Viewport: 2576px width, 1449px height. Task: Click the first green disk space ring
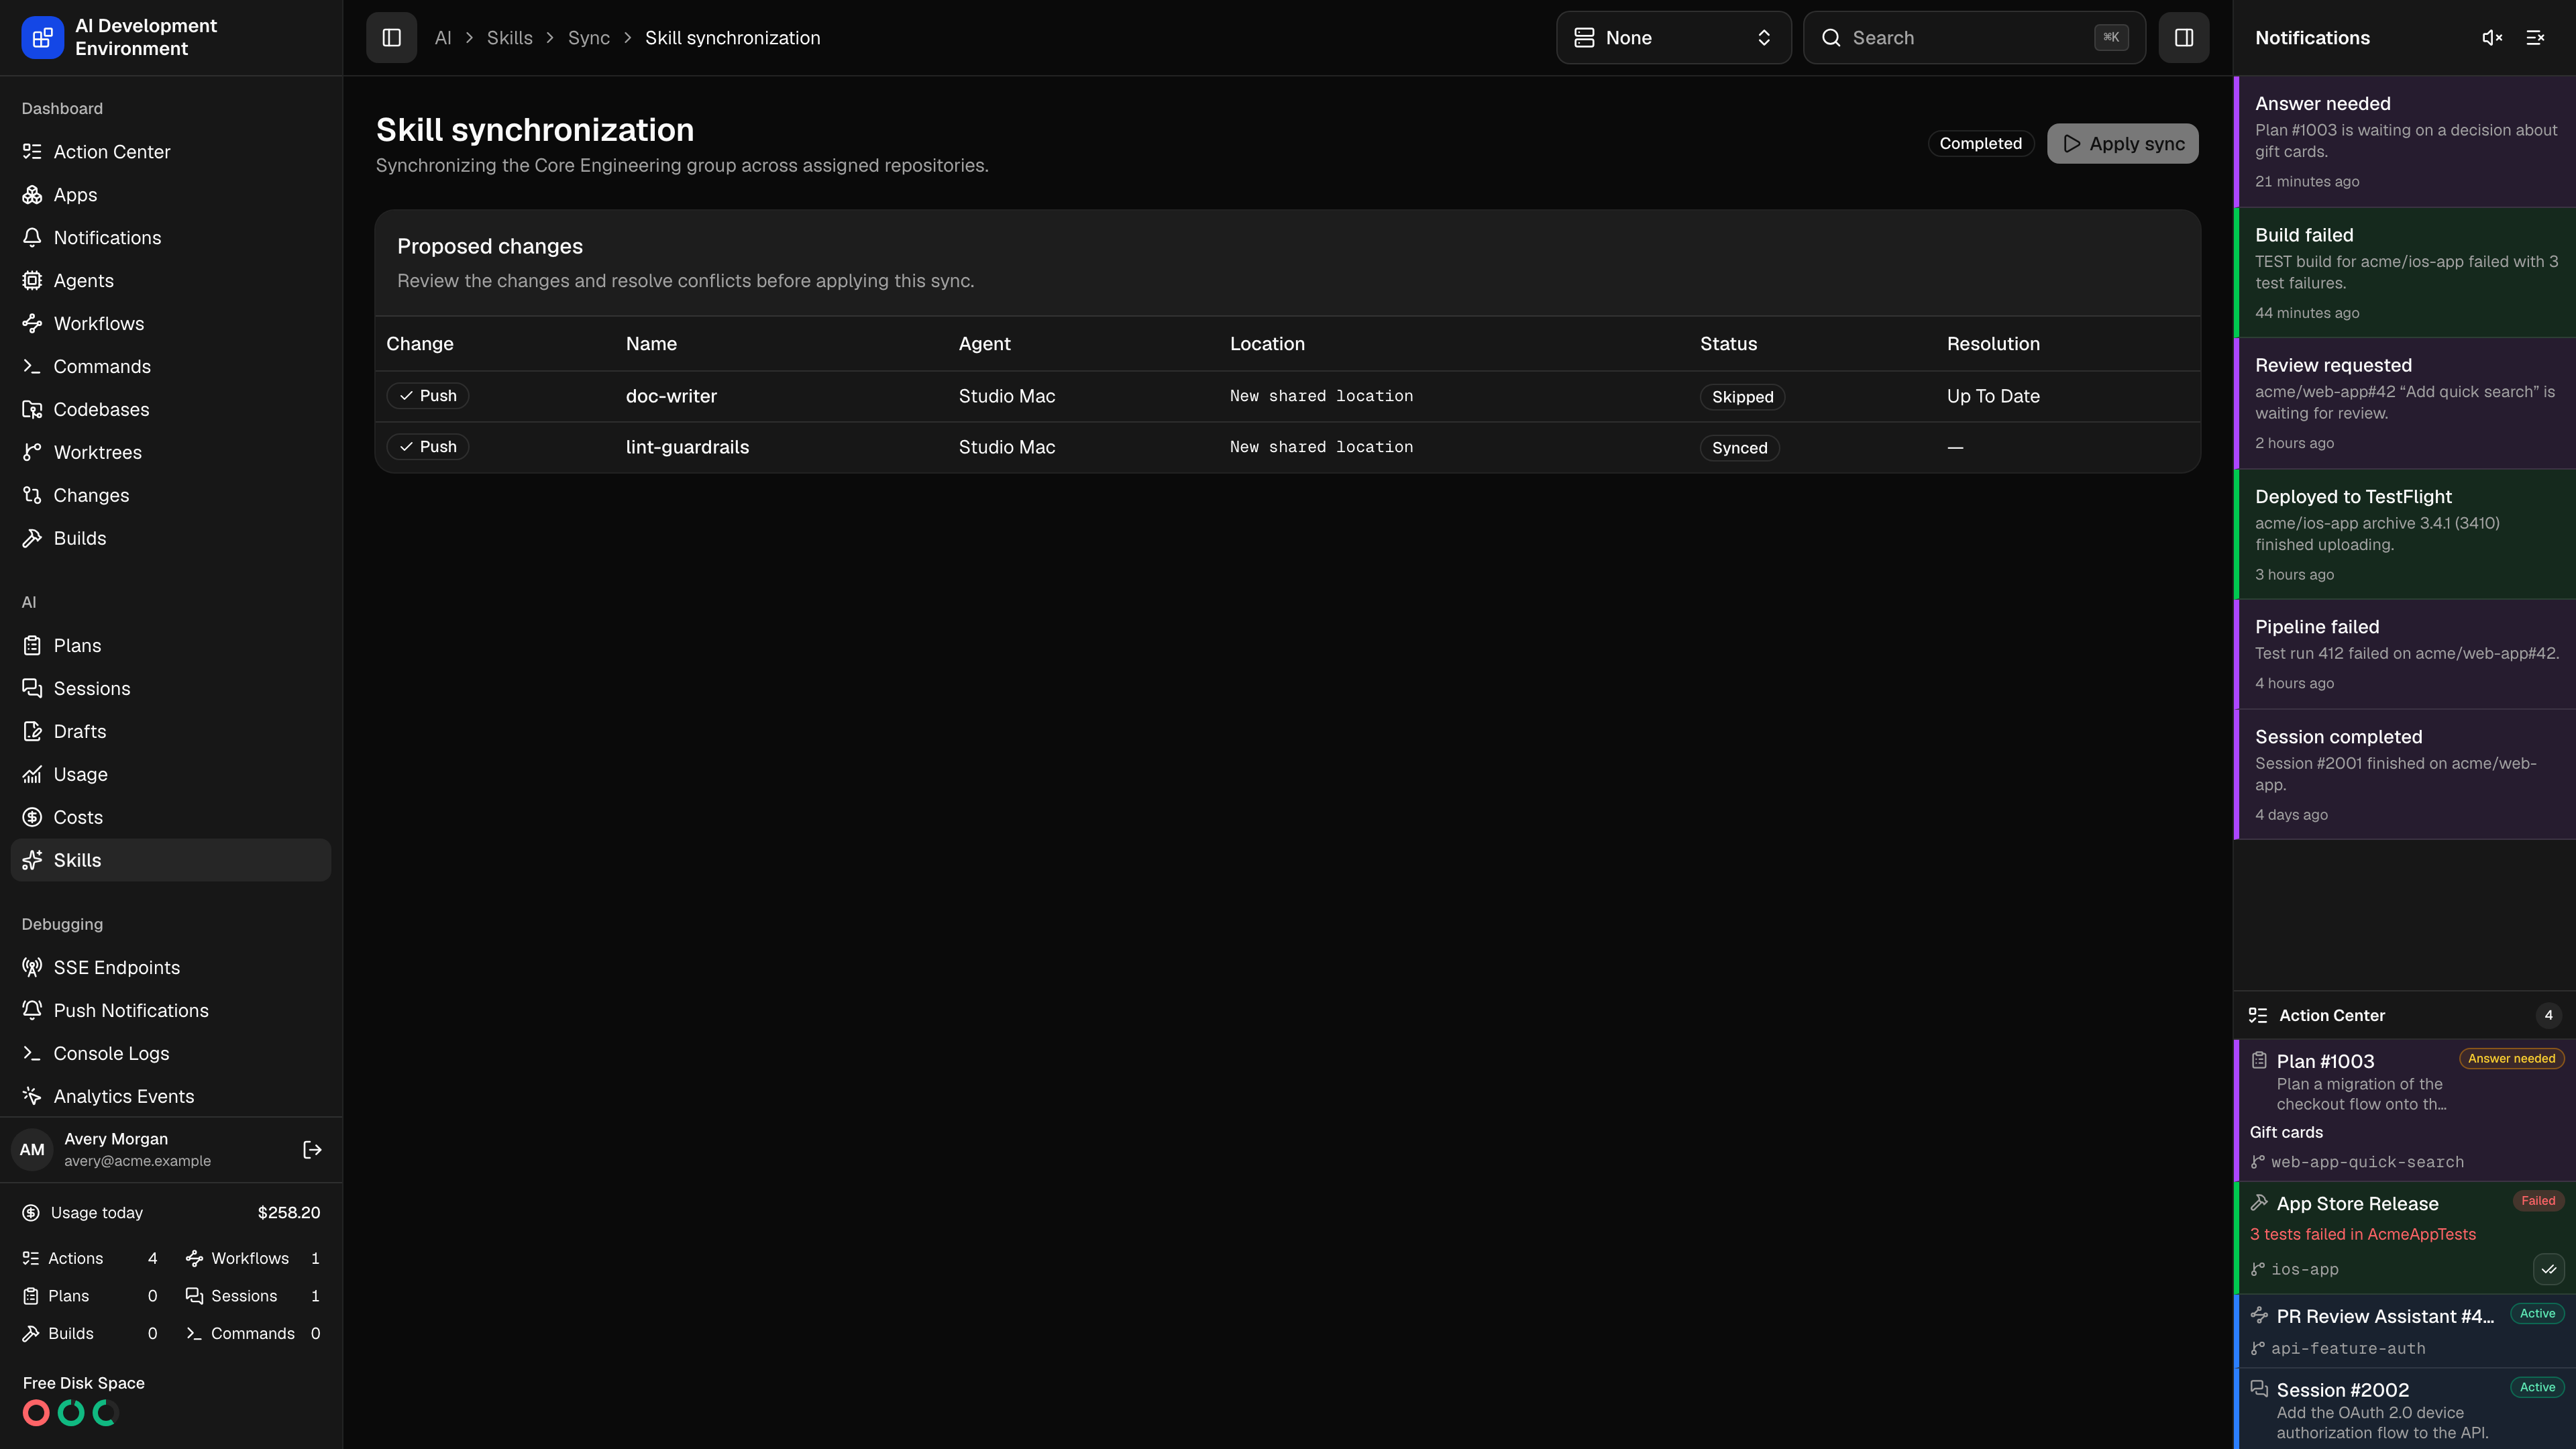71,1413
